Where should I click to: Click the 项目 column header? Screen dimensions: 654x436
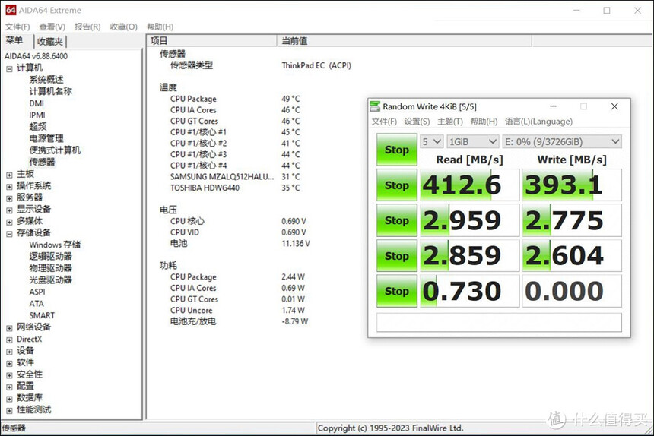click(x=212, y=40)
